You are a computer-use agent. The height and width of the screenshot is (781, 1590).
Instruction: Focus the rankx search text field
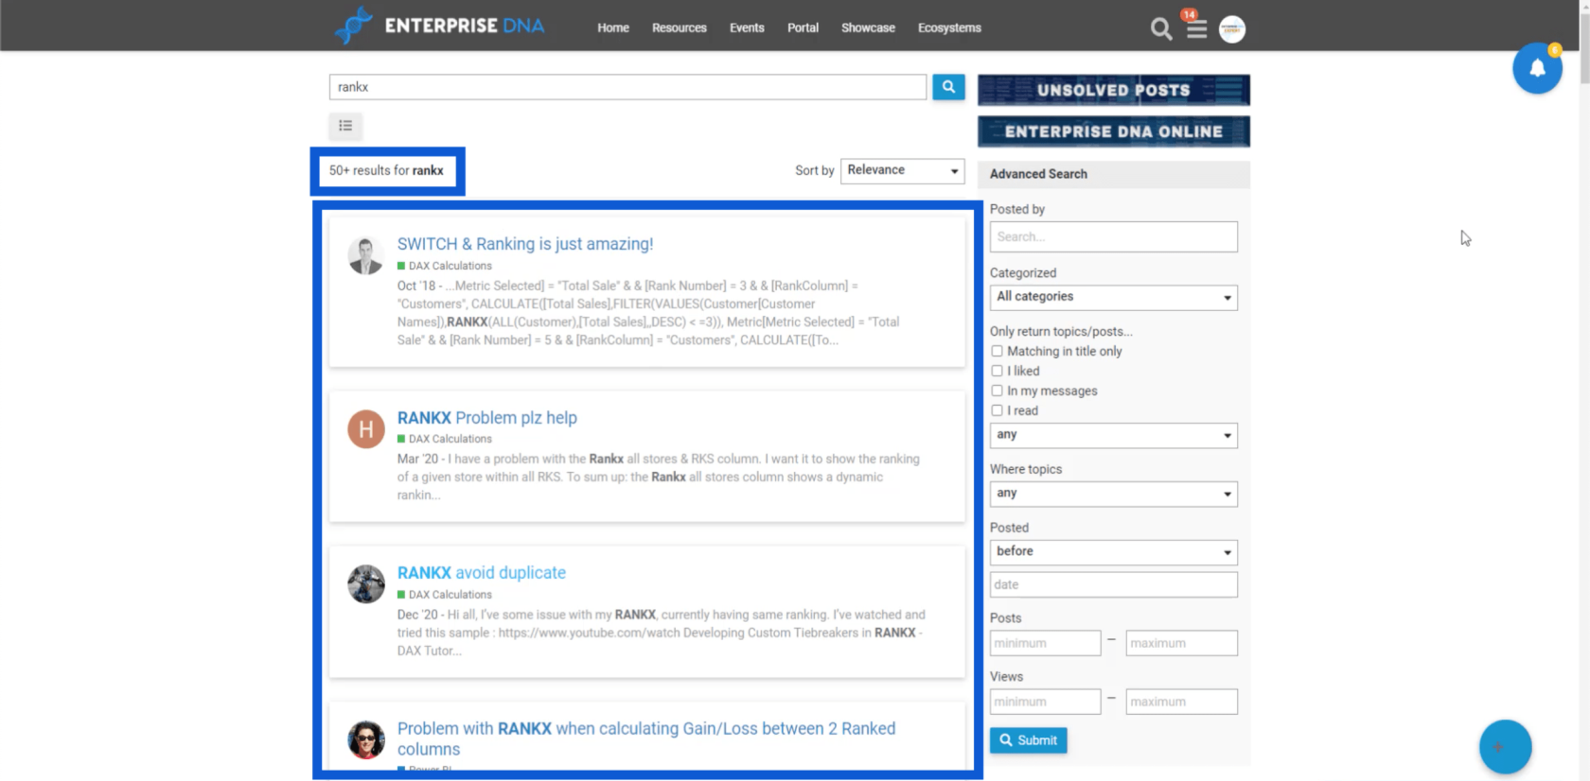[627, 87]
